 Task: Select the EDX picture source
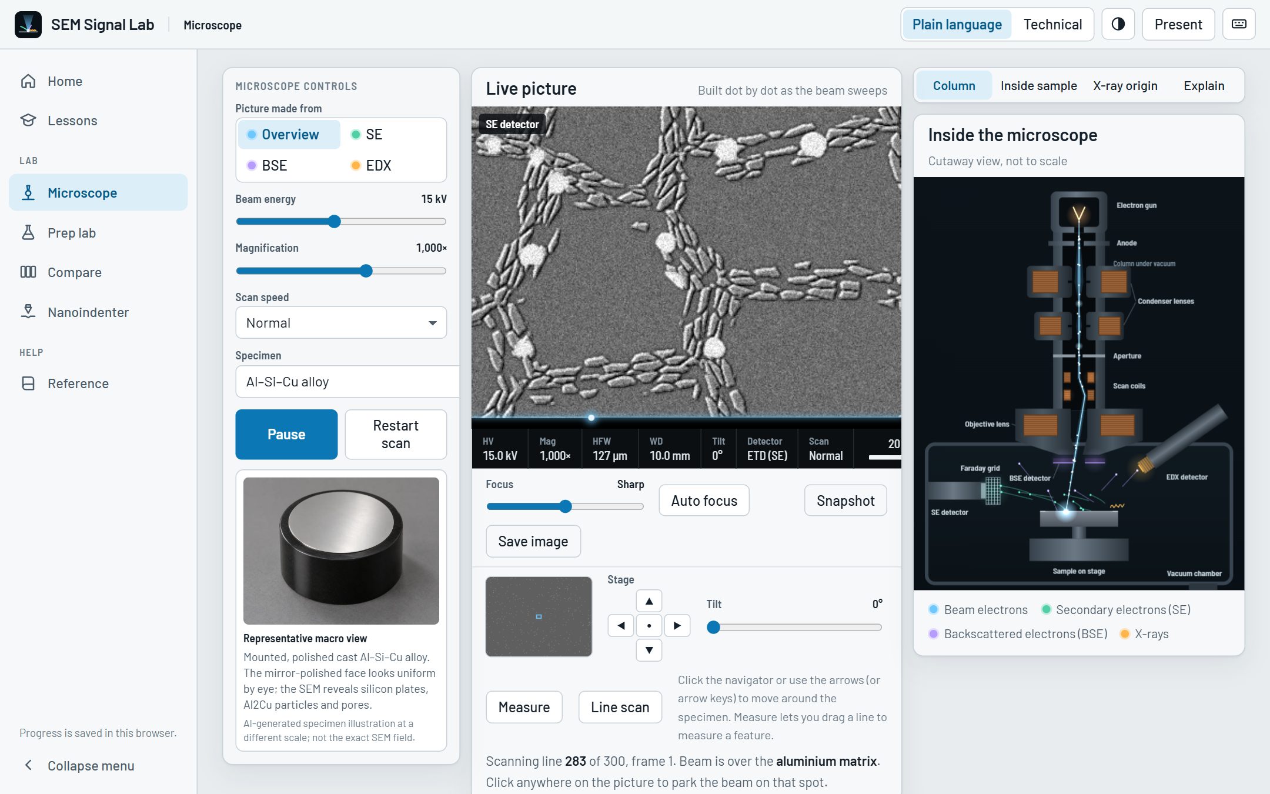point(393,165)
